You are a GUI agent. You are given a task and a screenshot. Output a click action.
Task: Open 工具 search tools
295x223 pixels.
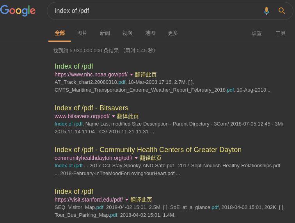click(x=281, y=33)
